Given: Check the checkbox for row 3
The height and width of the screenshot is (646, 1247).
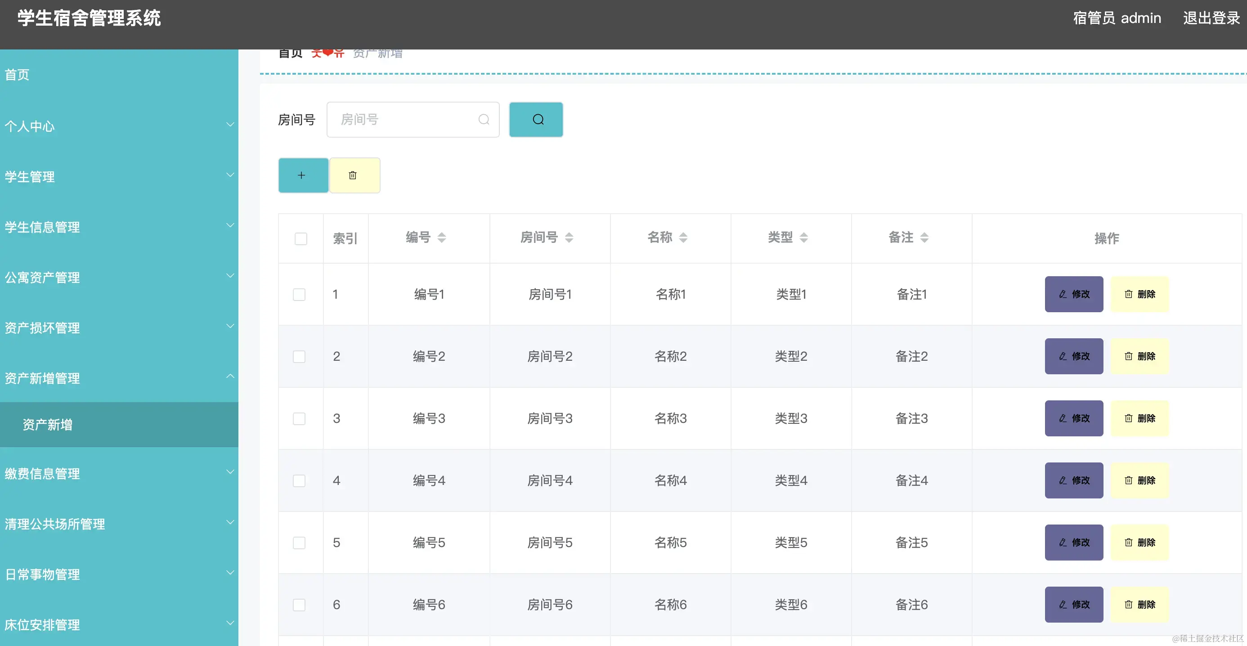Looking at the screenshot, I should (x=299, y=418).
